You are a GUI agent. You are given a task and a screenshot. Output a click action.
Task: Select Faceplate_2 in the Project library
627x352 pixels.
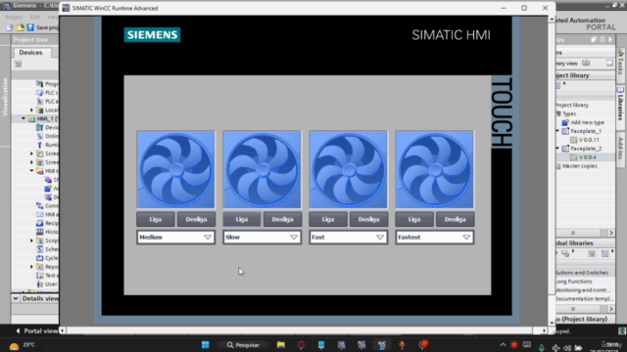586,149
